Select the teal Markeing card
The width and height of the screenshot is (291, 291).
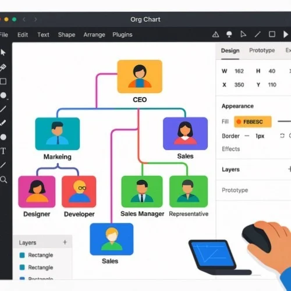pos(58,134)
